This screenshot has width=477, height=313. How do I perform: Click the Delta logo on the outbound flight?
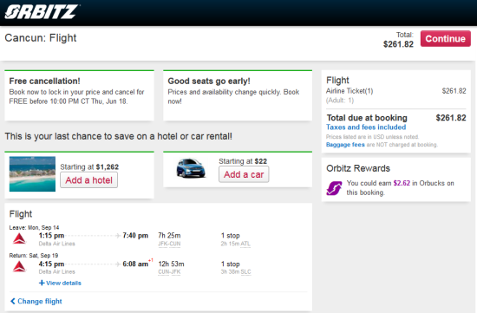pos(19,238)
